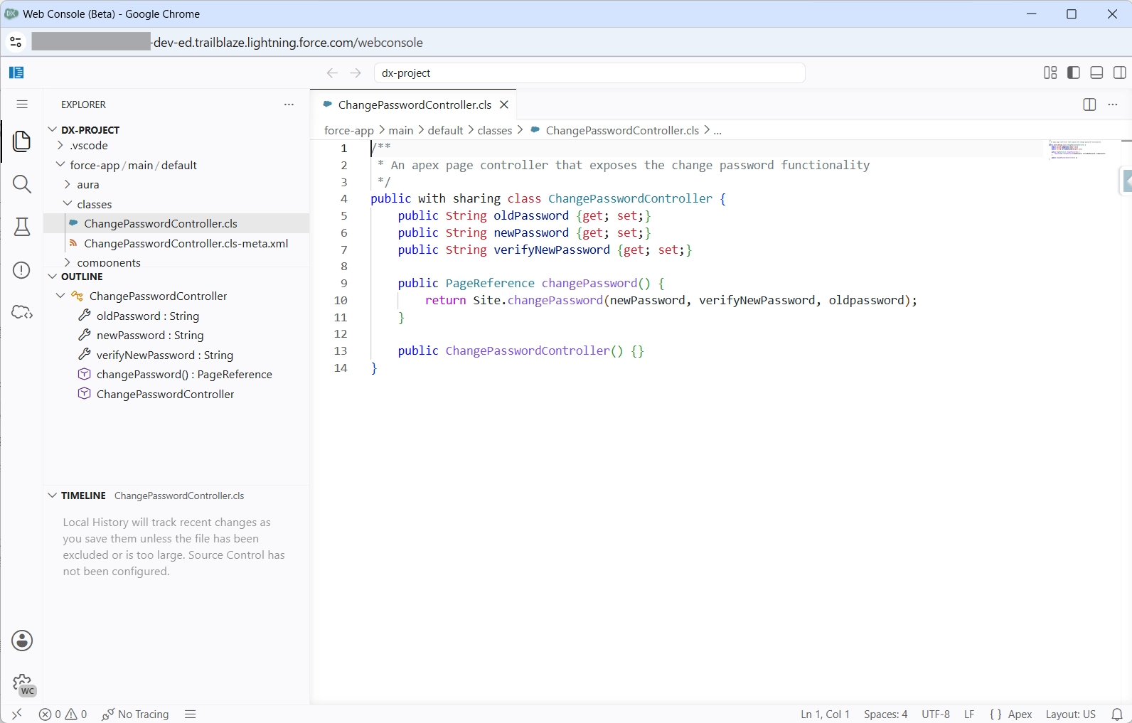
Task: Expand the aura folder
Action: (x=68, y=184)
